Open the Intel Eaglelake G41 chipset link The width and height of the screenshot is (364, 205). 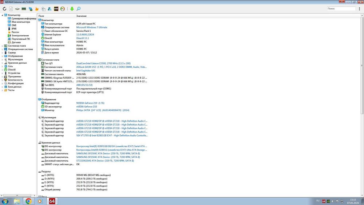(86, 71)
